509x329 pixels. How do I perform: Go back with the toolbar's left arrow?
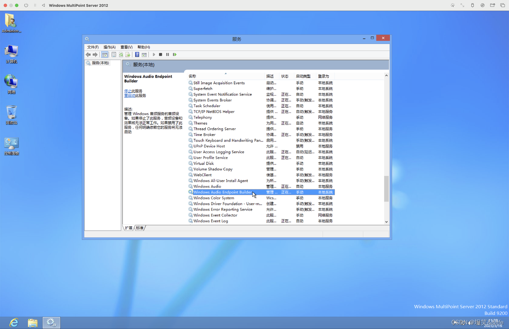point(88,55)
